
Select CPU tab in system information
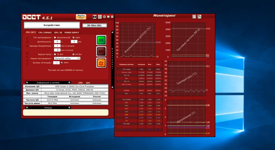80,83
